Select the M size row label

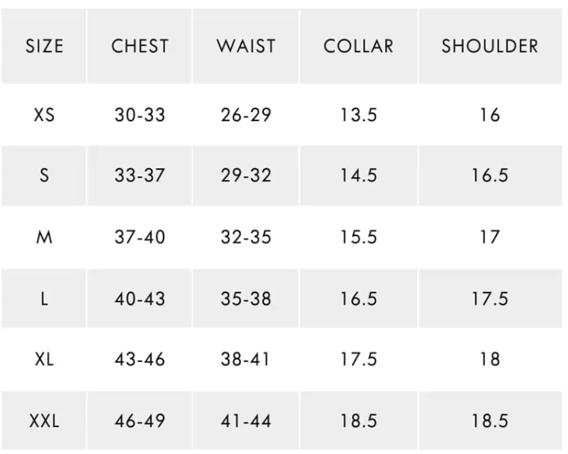[x=44, y=237]
